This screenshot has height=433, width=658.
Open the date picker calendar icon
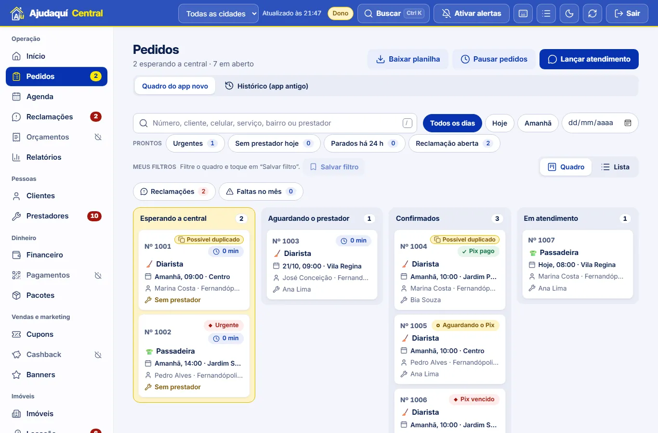tap(628, 123)
